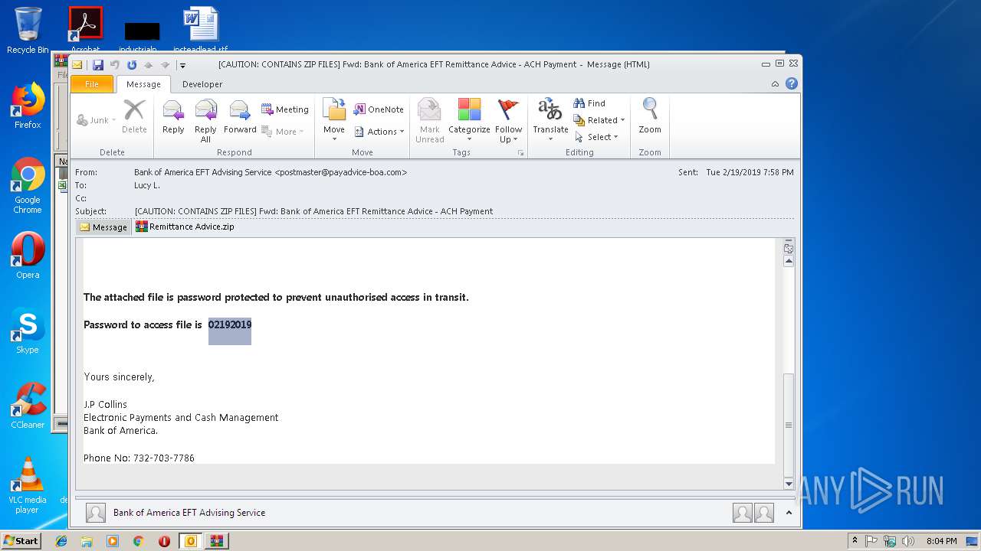This screenshot has height=551, width=981.
Task: Open the File tab
Action: click(x=91, y=84)
